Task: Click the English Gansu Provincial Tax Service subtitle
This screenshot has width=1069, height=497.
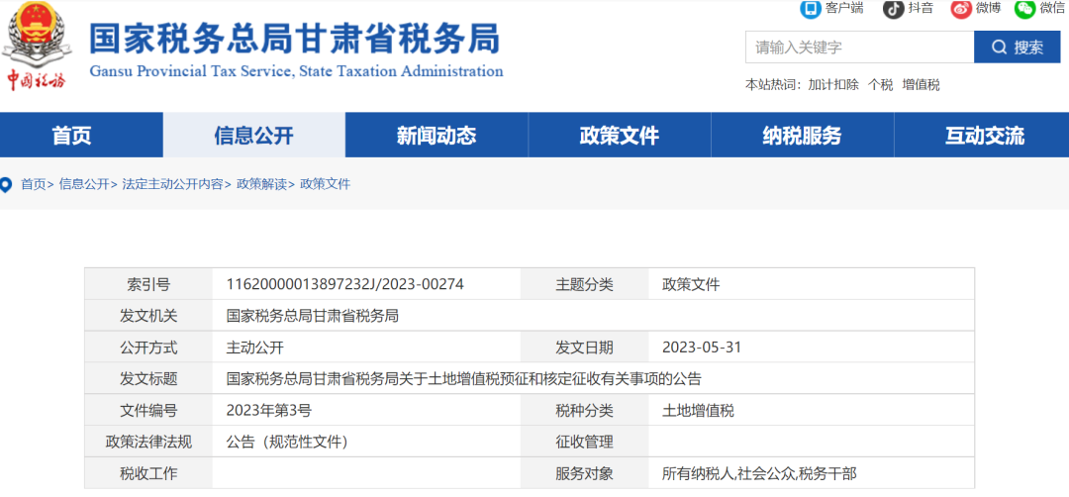Action: tap(297, 71)
